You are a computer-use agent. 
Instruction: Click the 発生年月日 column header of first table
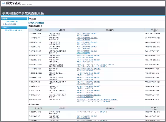(x=39, y=30)
